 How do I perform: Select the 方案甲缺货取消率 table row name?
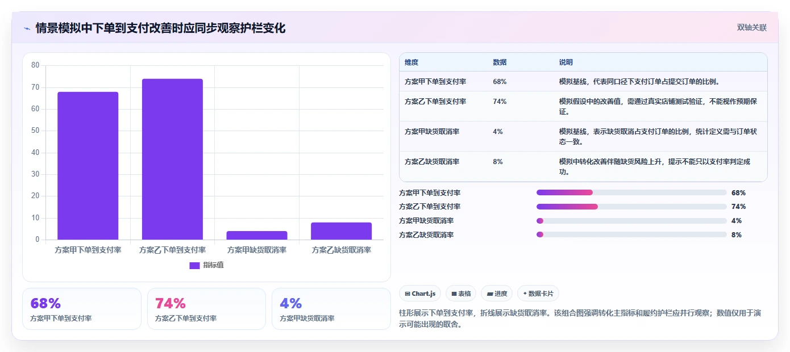tap(432, 132)
